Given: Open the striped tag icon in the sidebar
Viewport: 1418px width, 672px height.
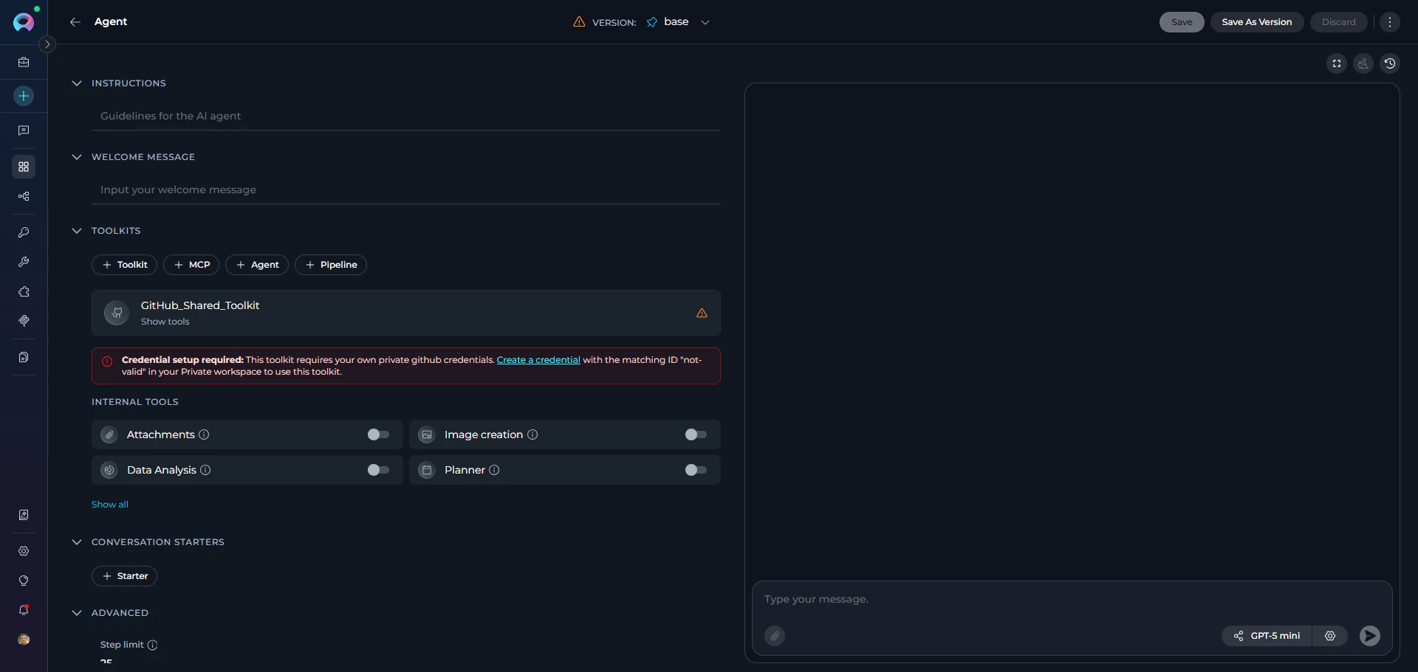Looking at the screenshot, I should click(x=24, y=321).
